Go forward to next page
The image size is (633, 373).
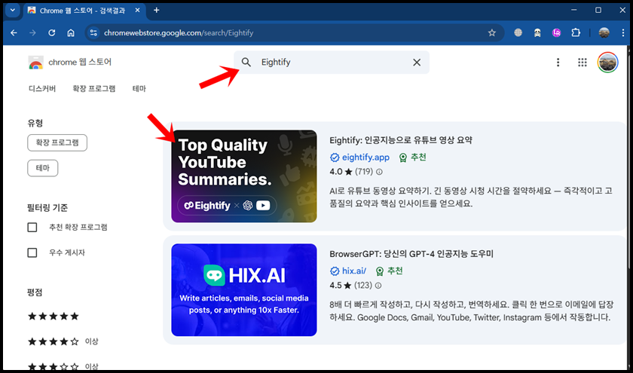[32, 32]
